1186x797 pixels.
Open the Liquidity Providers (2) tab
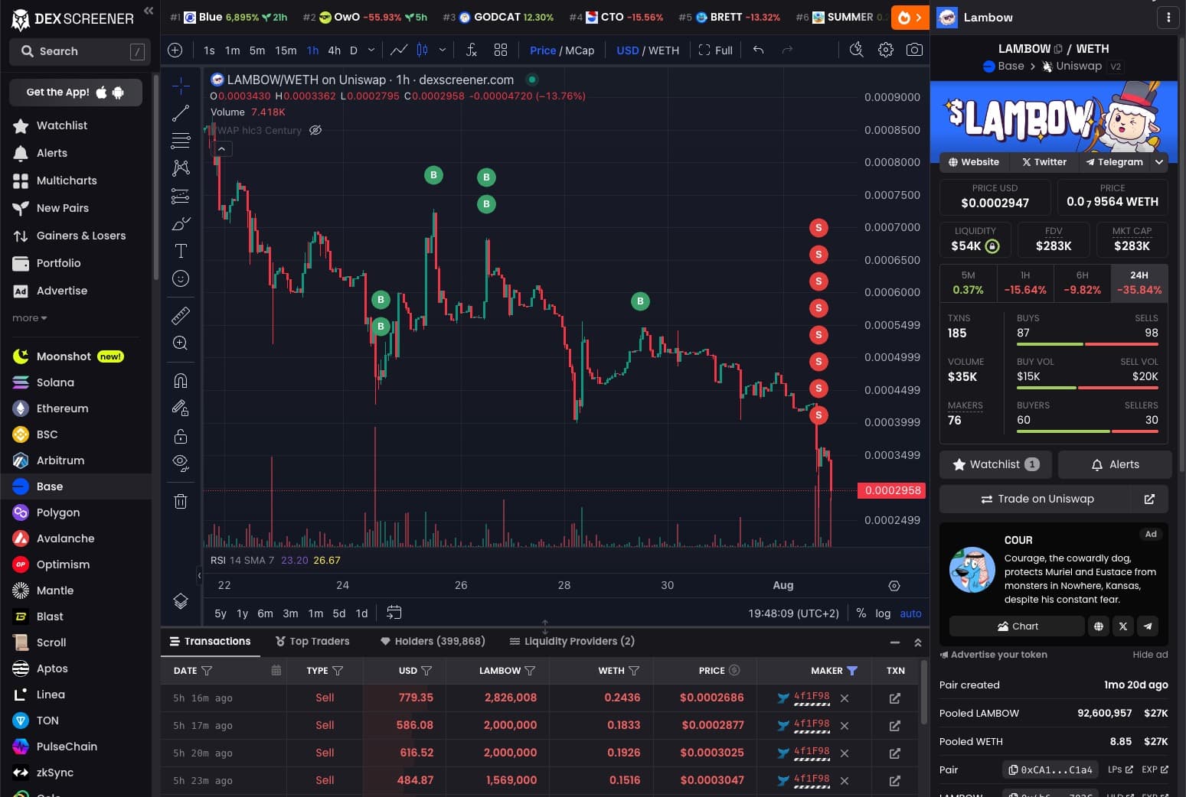(x=572, y=642)
